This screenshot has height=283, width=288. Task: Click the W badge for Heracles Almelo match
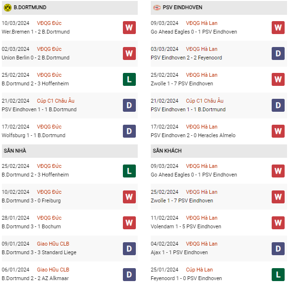pos(278,131)
